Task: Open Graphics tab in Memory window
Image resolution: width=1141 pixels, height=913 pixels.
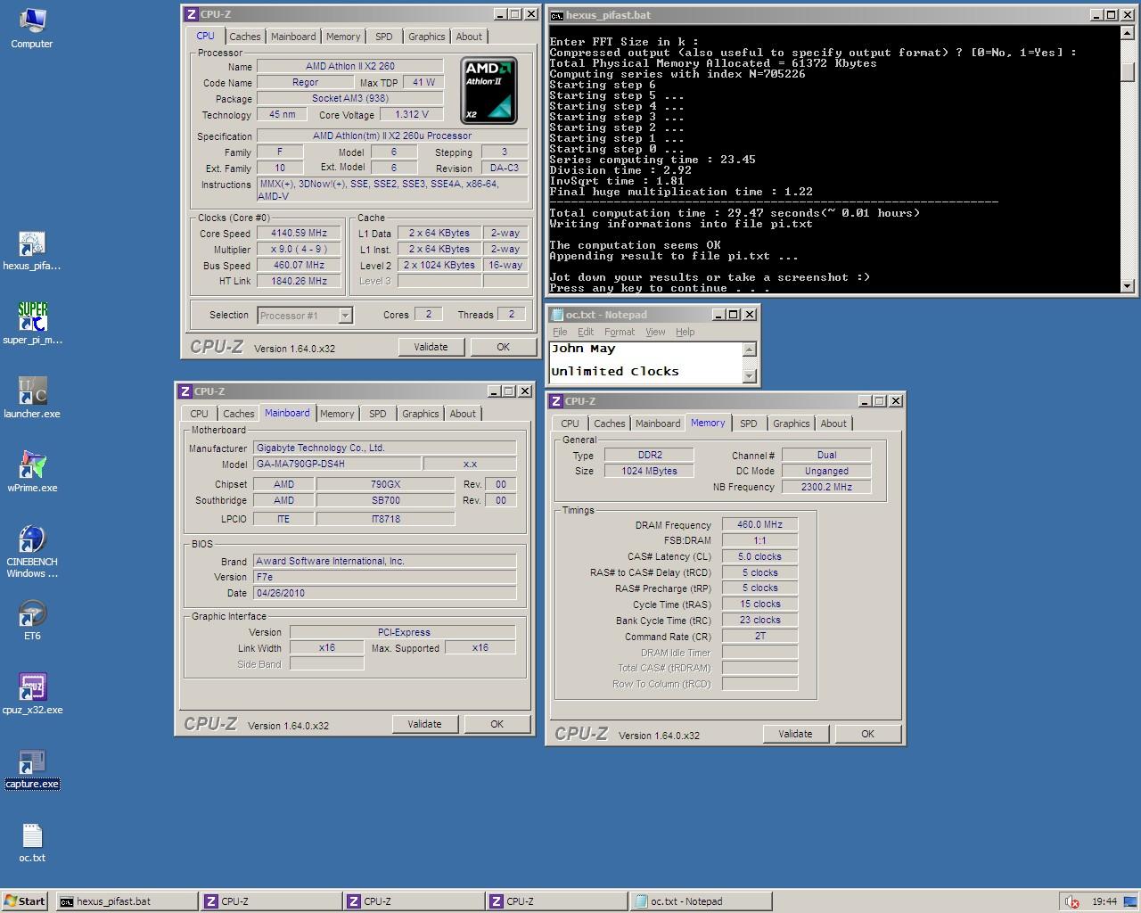Action: [792, 424]
